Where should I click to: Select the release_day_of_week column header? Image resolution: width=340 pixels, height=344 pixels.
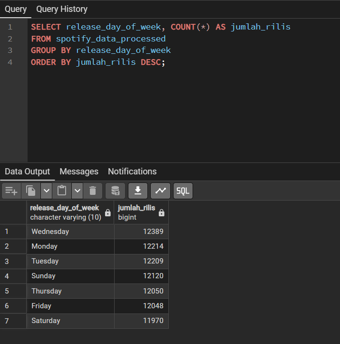[70, 212]
